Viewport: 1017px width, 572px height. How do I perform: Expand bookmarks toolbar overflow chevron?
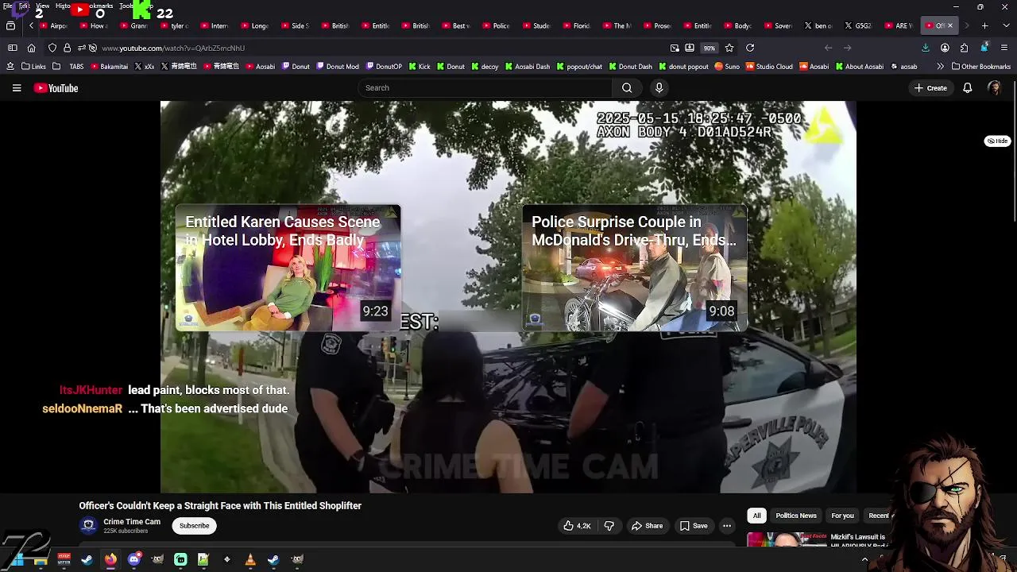(x=940, y=67)
